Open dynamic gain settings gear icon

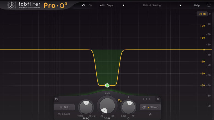(x=120, y=101)
